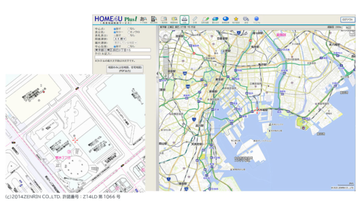Click the 上野駅 label on the map
This screenshot has width=358, height=213.
(226, 51)
